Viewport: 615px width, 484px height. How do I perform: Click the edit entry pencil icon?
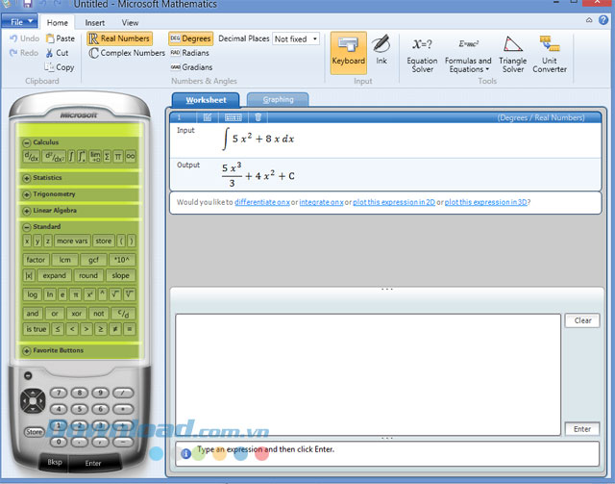[208, 117]
